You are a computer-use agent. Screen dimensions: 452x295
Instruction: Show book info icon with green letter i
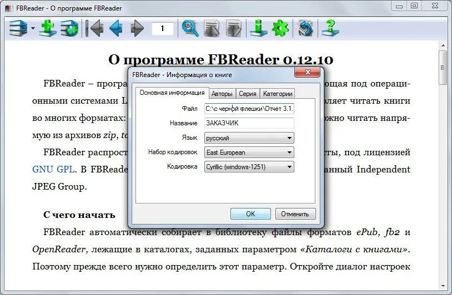258,28
